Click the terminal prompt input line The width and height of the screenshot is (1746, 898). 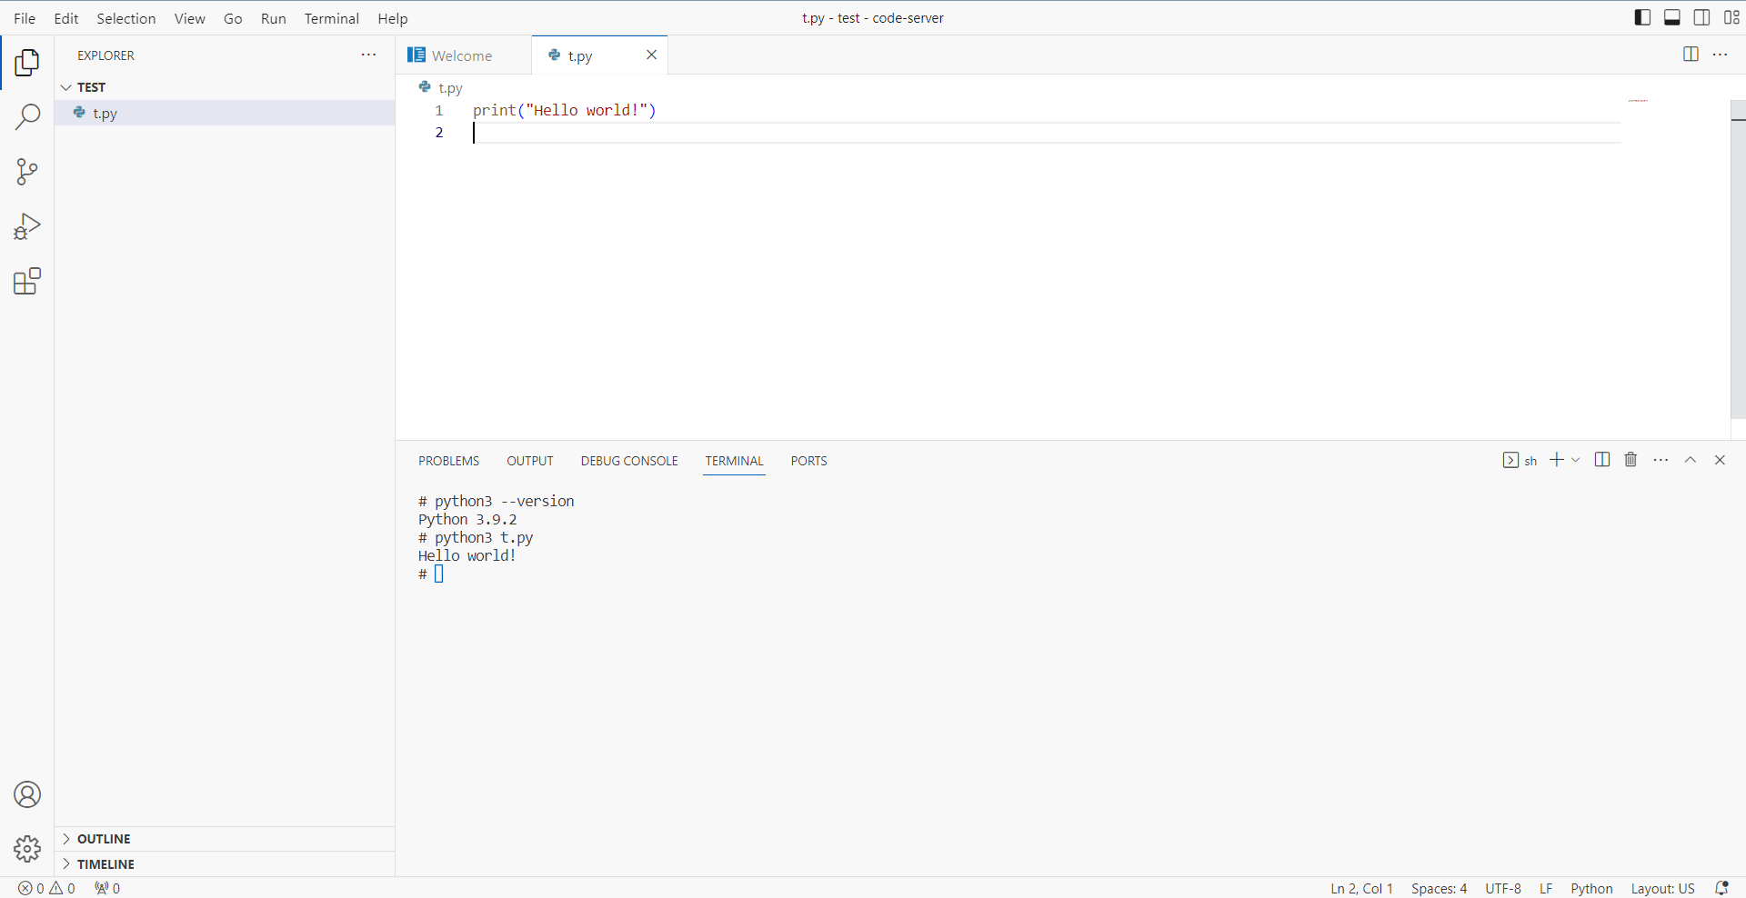431,574
